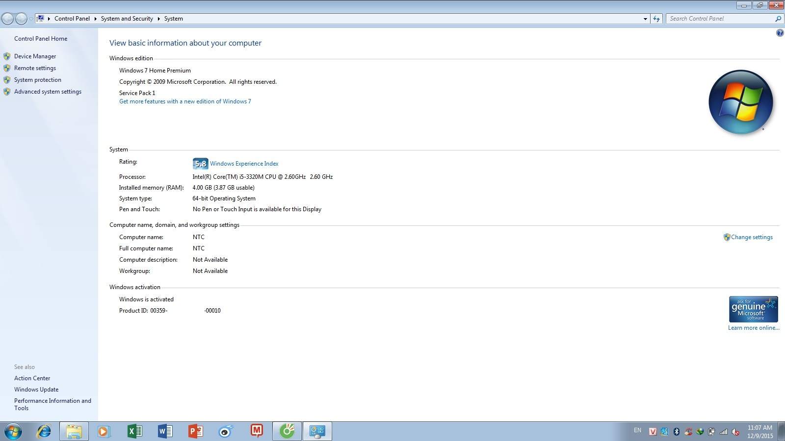This screenshot has width=785, height=441.
Task: Open Remote settings in sidebar
Action: pos(35,68)
